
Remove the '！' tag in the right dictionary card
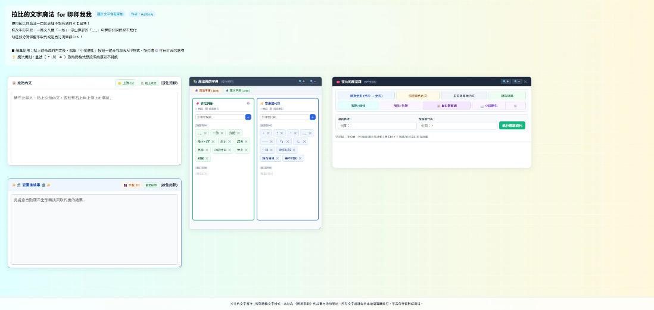pyautogui.click(x=282, y=133)
